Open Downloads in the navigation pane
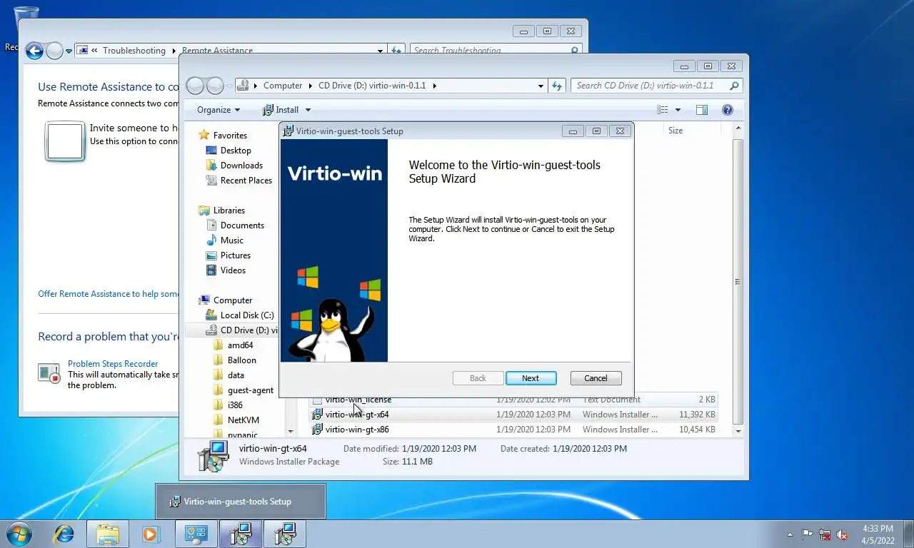 tap(241, 166)
